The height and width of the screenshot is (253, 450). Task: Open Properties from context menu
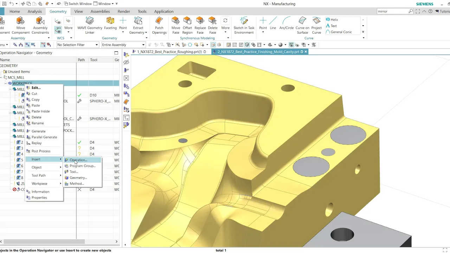pos(44,197)
